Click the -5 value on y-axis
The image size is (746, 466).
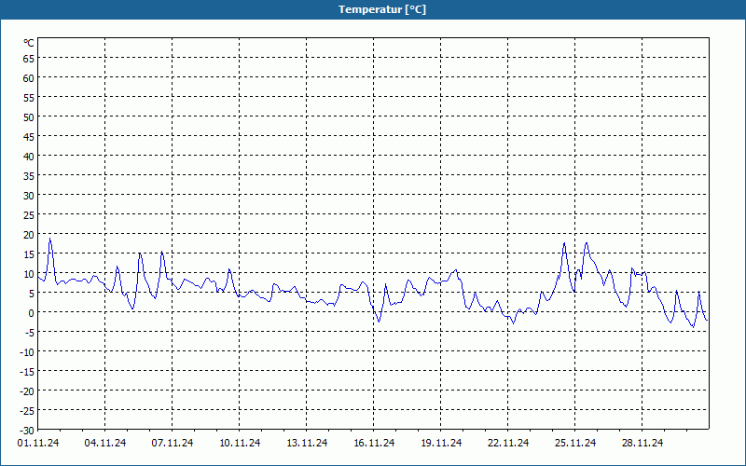30,333
